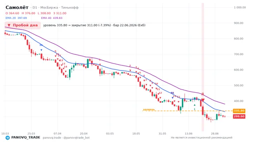Open the PANOVQ_TRADE channel name
The width and height of the screenshot is (254, 142).
[26, 138]
